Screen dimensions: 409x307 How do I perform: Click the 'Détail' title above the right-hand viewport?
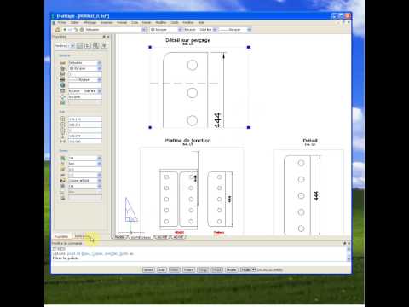(310, 141)
